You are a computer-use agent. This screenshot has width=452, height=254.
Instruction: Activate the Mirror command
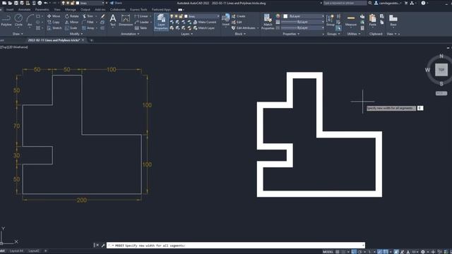(x=71, y=22)
